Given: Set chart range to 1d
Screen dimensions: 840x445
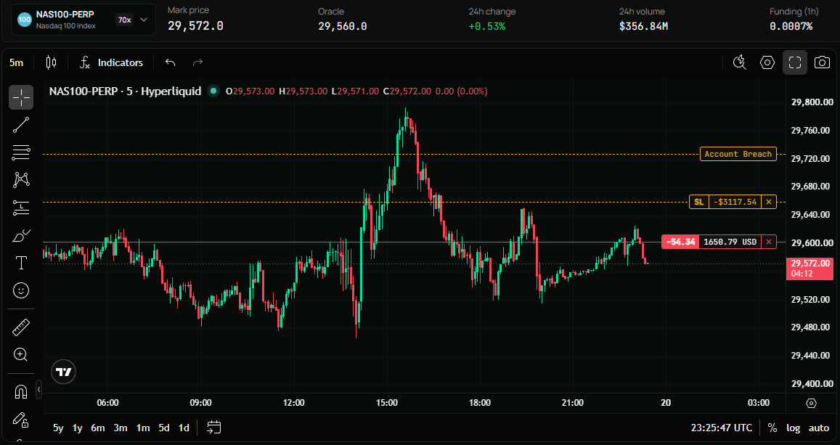Looking at the screenshot, I should (184, 428).
